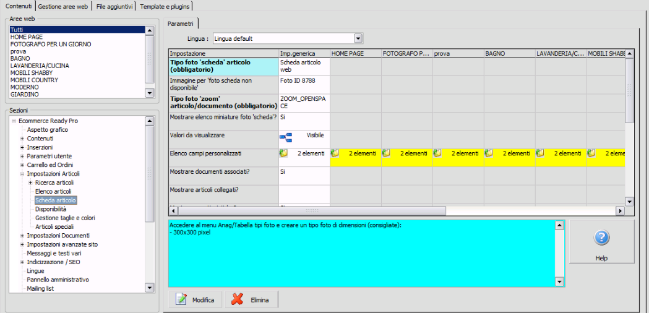Click the grid horizontal scrollbar left arrow
This screenshot has height=313, width=649.
click(x=173, y=211)
